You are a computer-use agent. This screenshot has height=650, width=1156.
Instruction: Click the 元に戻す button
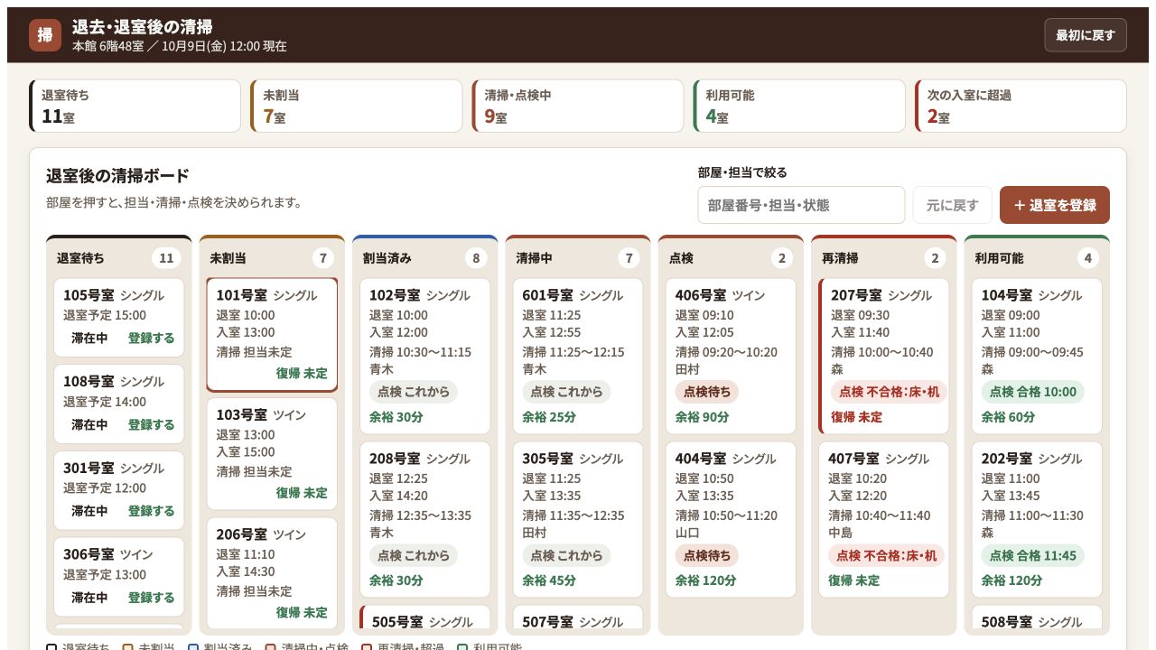953,205
